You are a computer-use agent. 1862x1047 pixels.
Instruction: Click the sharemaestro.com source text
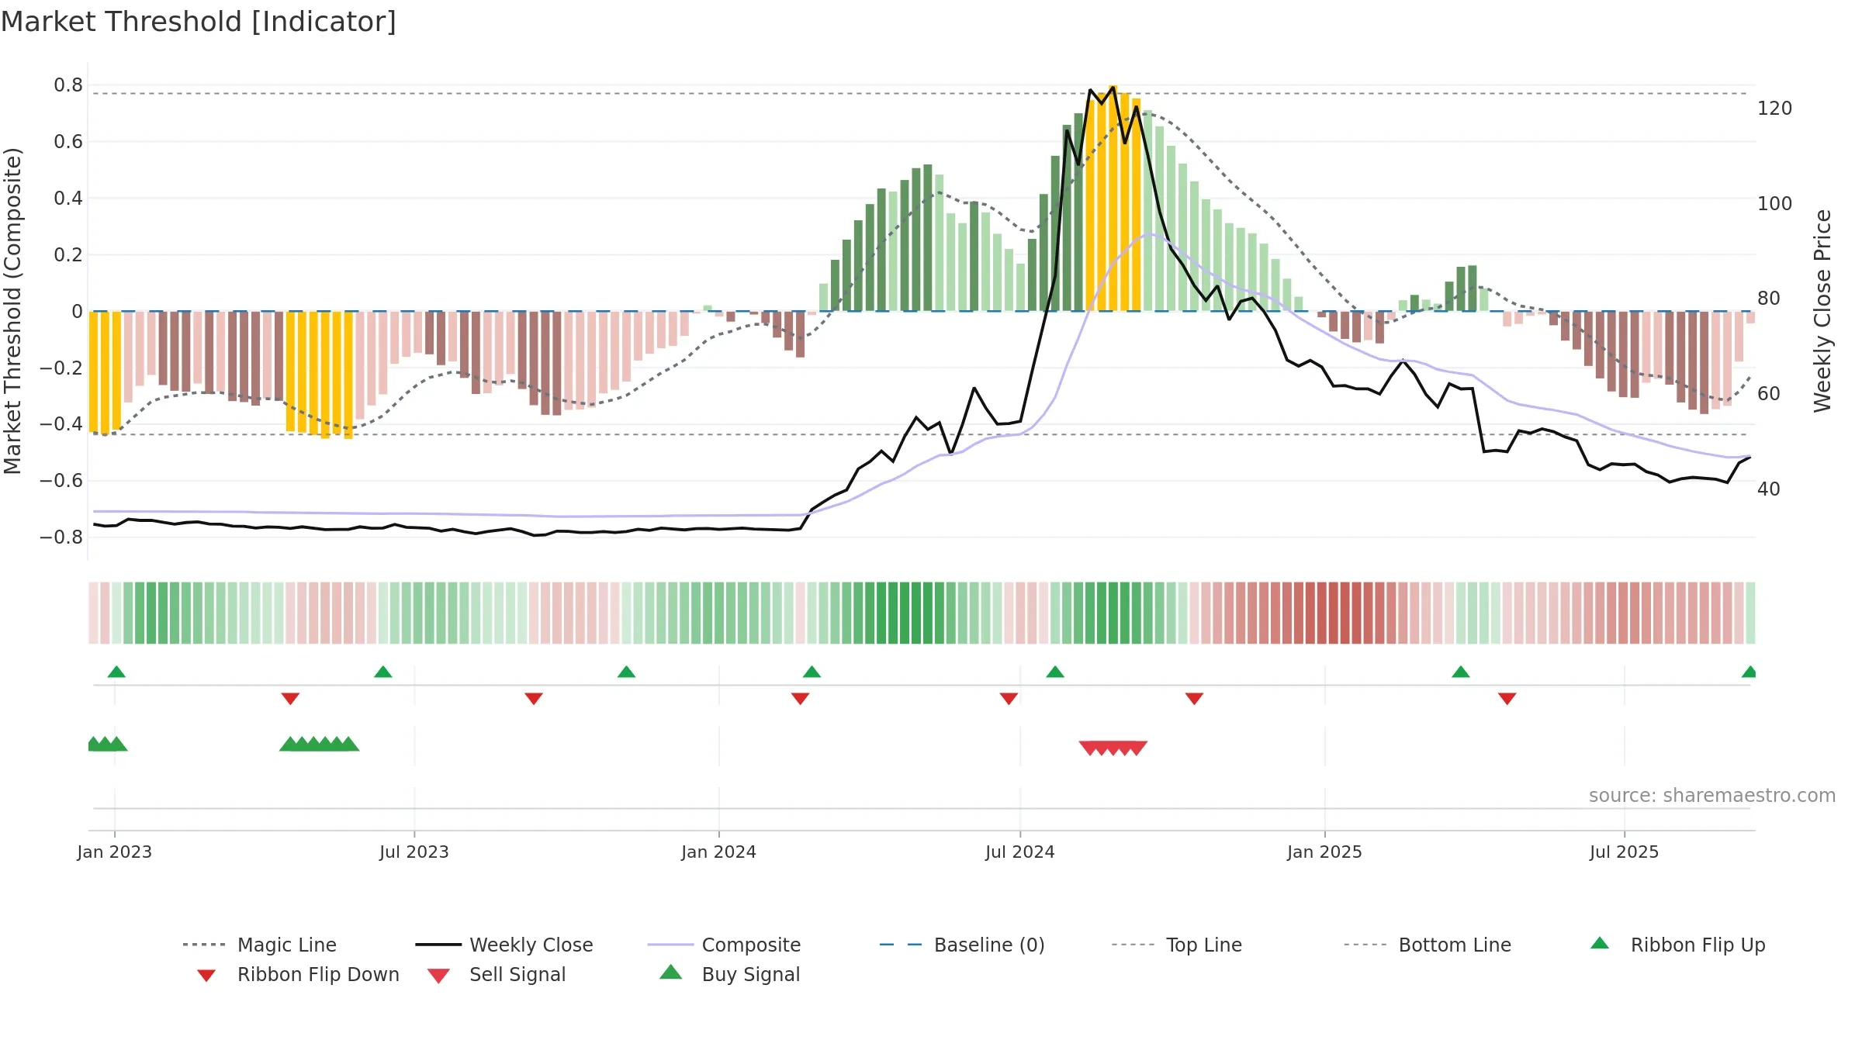tap(1712, 796)
